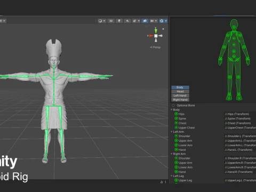The width and height of the screenshot is (256, 192).
Task: Click the 'Spine' bone label in Body group
Action: tap(182, 118)
